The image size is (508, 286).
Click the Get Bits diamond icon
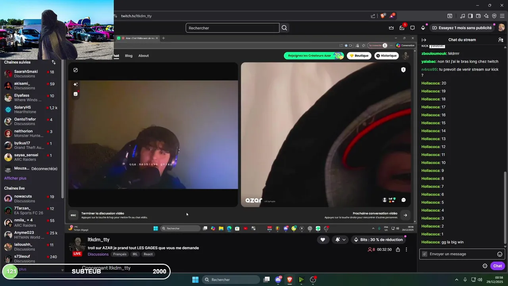pos(423,28)
